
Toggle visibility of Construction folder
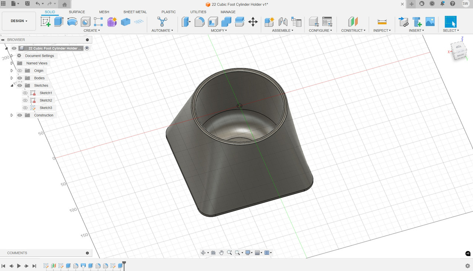coord(20,115)
